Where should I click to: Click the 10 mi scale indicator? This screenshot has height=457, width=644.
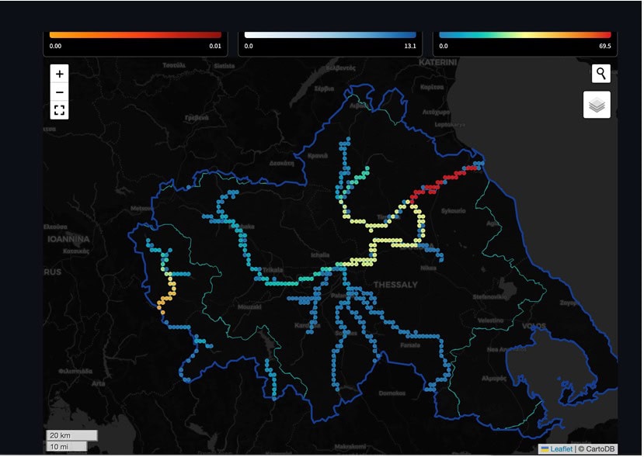(x=66, y=447)
